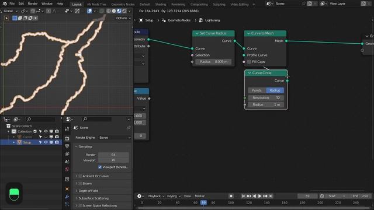Switch to the AN Node Tree workspace tab
This screenshot has height=210, width=374.
[x=96, y=4]
